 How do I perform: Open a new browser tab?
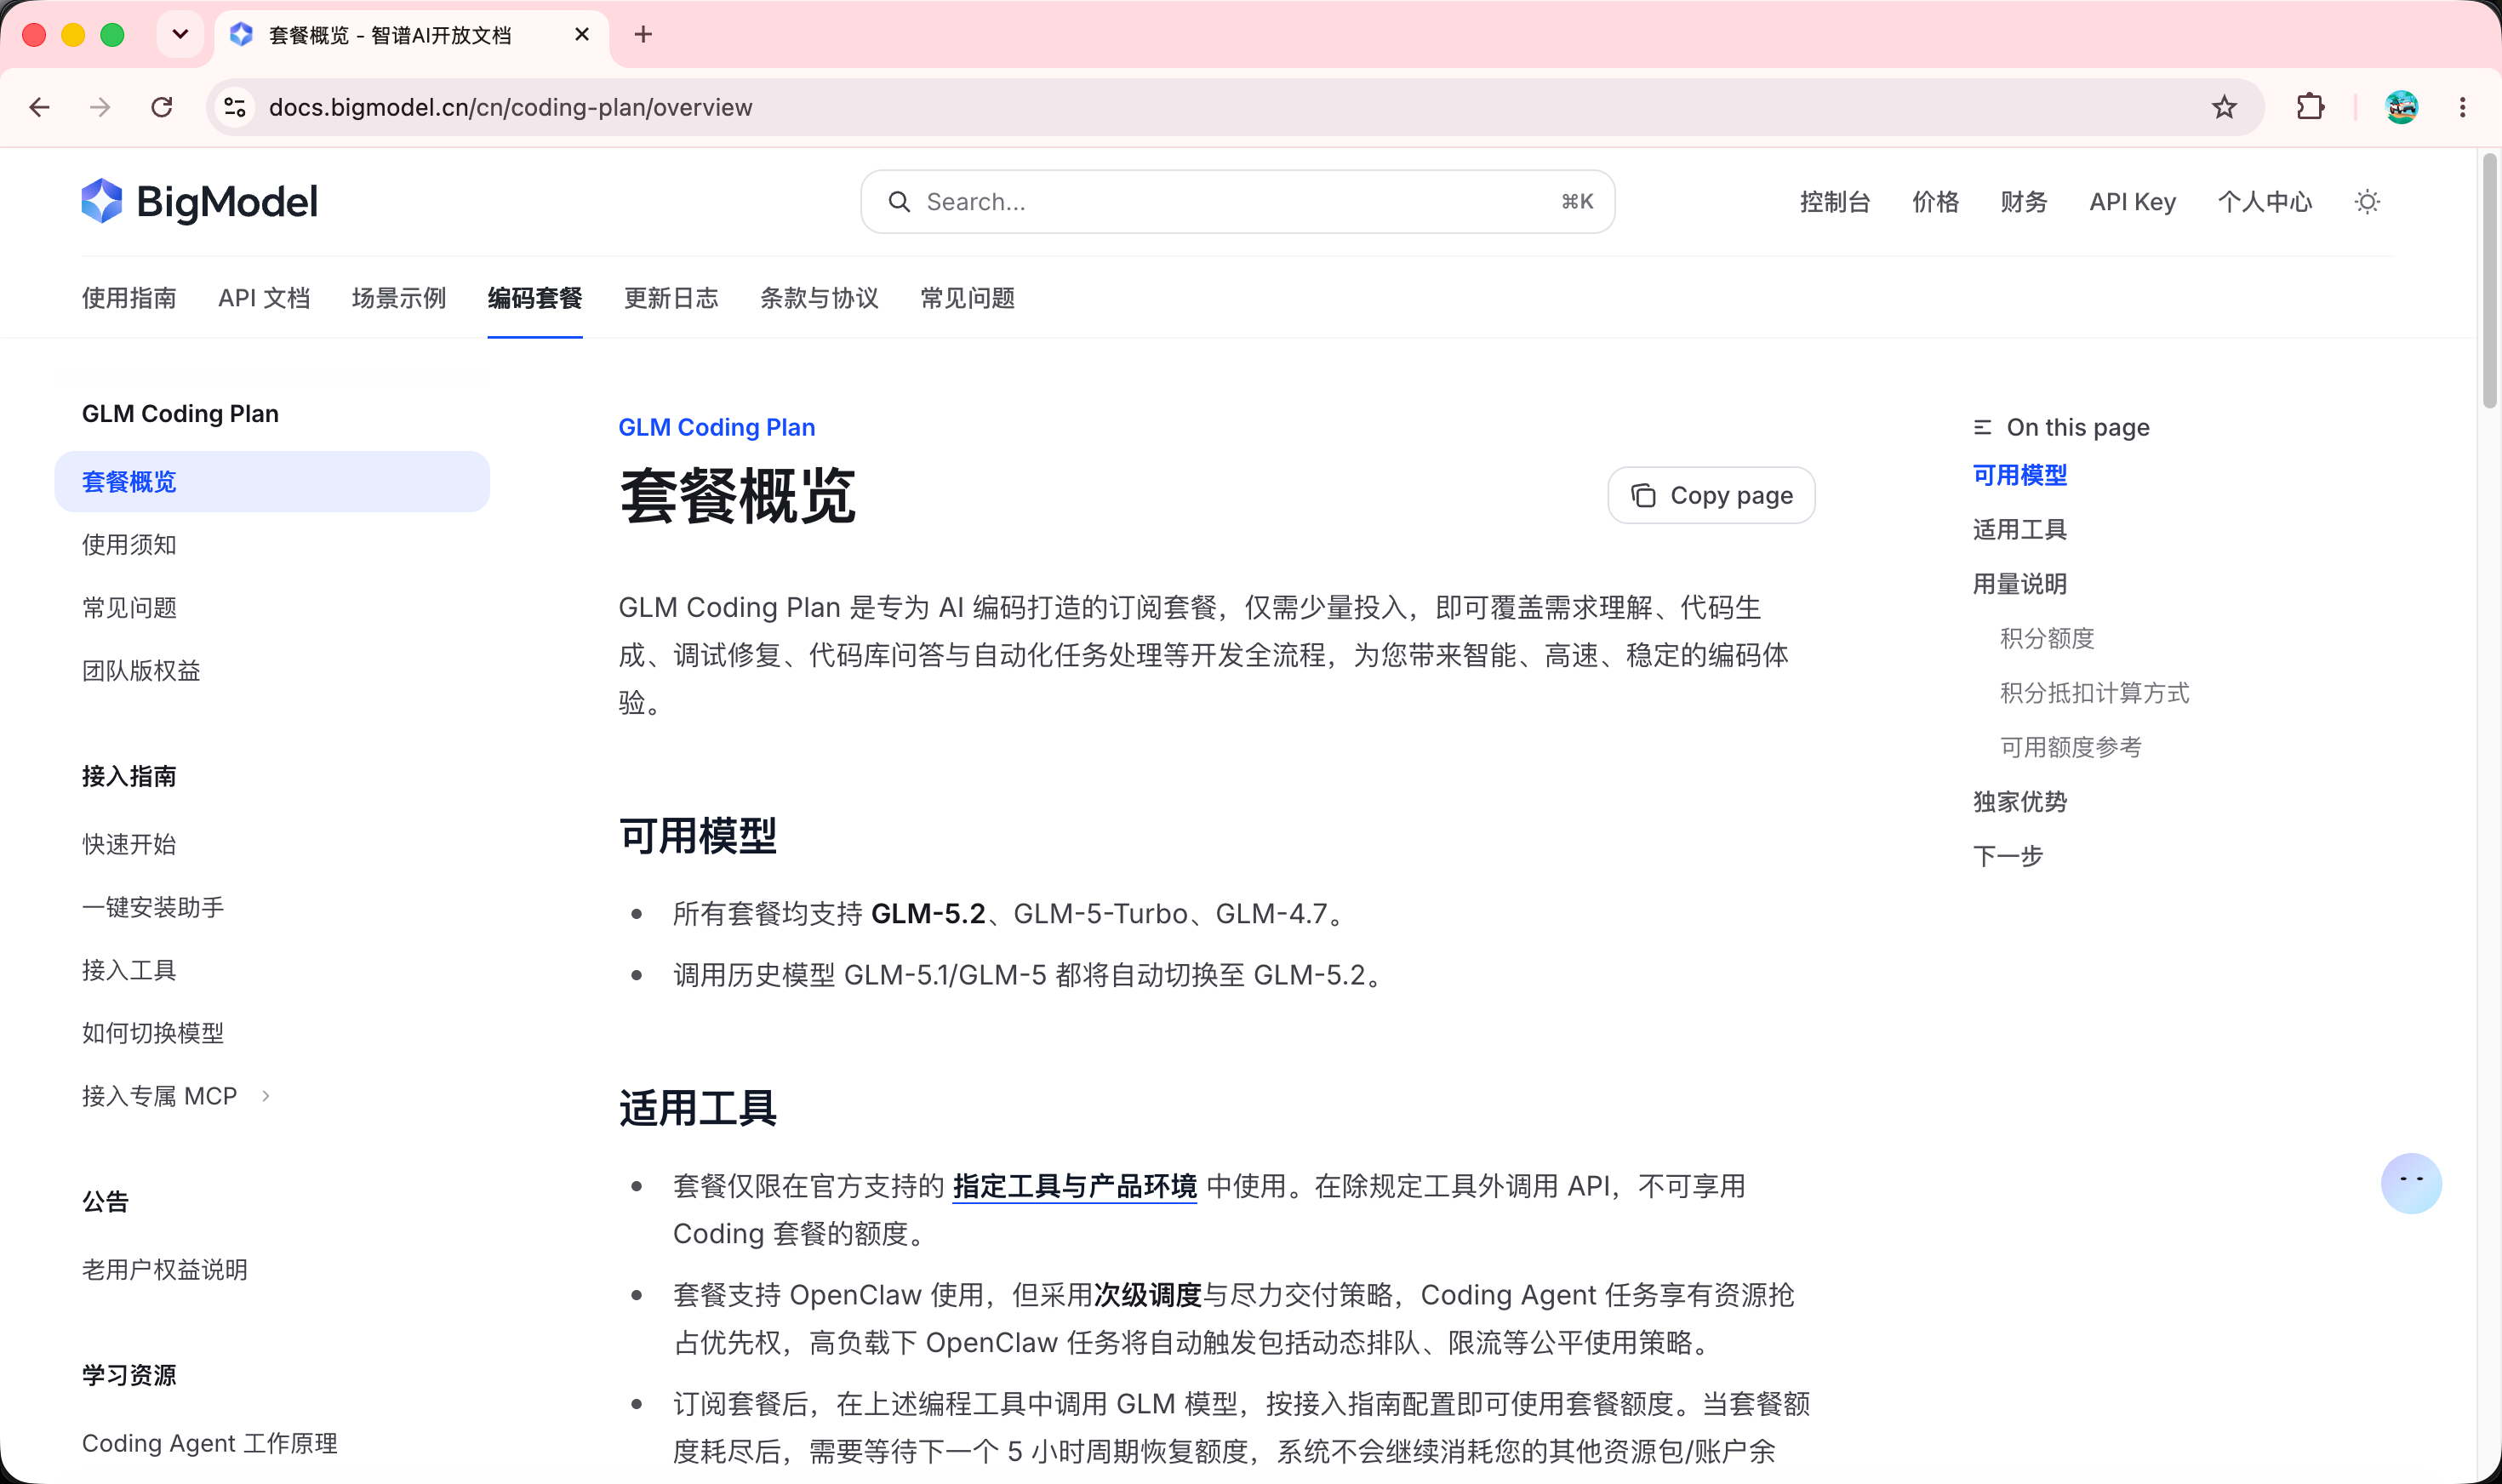(643, 35)
